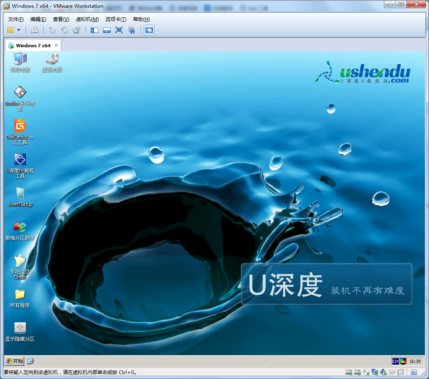Image resolution: width=429 pixels, height=379 pixels.
Task: Open the 编辑(E) menu
Action: coord(38,19)
